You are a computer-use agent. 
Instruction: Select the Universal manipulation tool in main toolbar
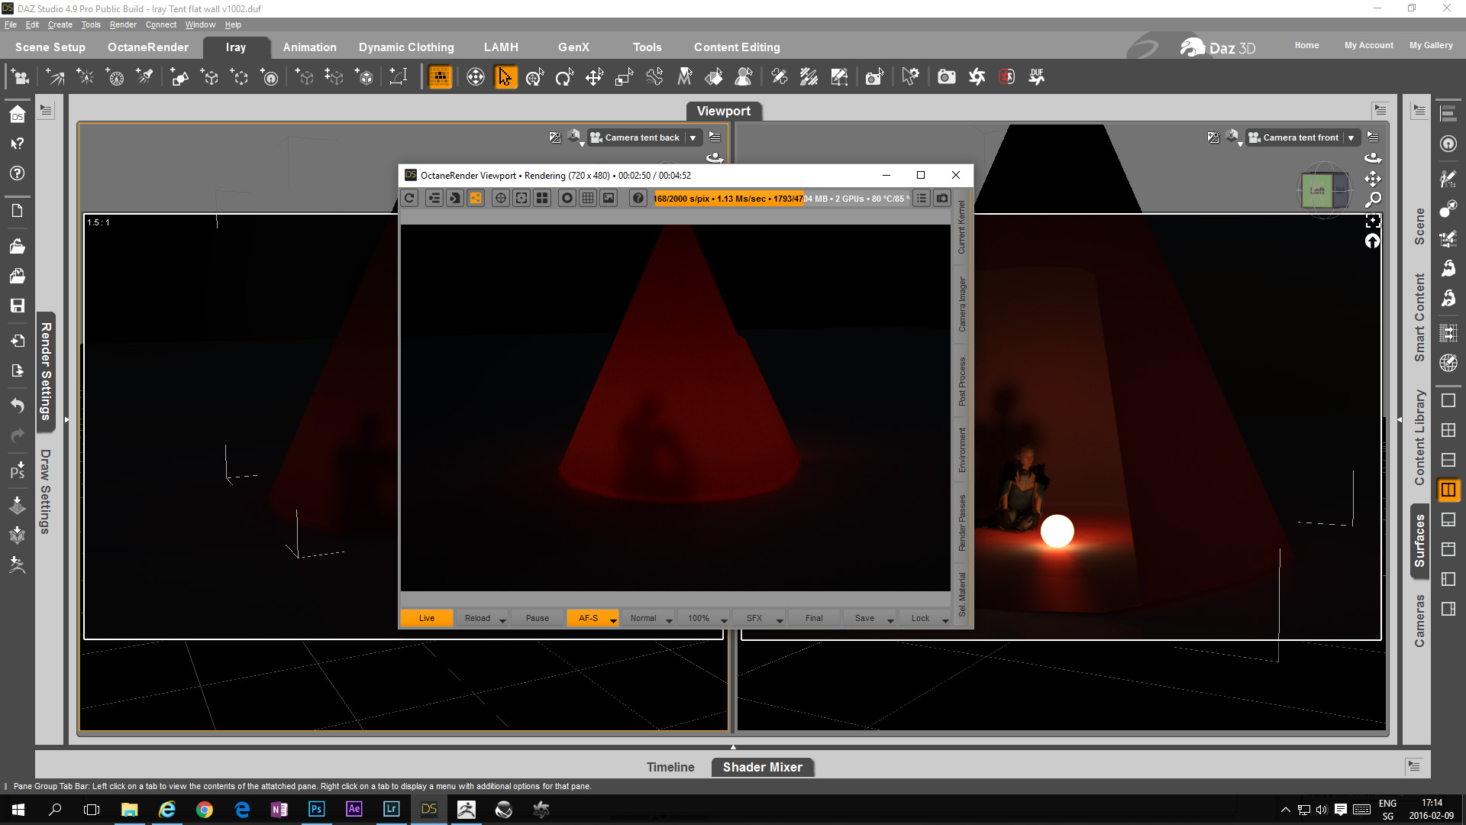535,77
